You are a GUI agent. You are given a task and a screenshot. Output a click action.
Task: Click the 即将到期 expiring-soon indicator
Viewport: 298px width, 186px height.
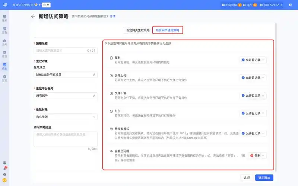232,5
